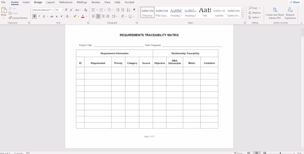Clear all formatting with eraser A icon

click(86, 10)
